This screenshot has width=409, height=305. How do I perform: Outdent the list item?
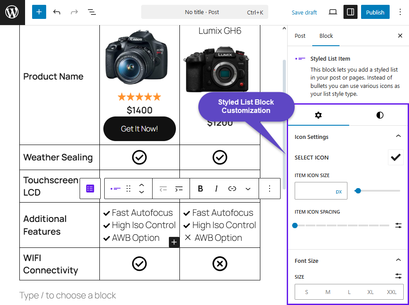(163, 189)
